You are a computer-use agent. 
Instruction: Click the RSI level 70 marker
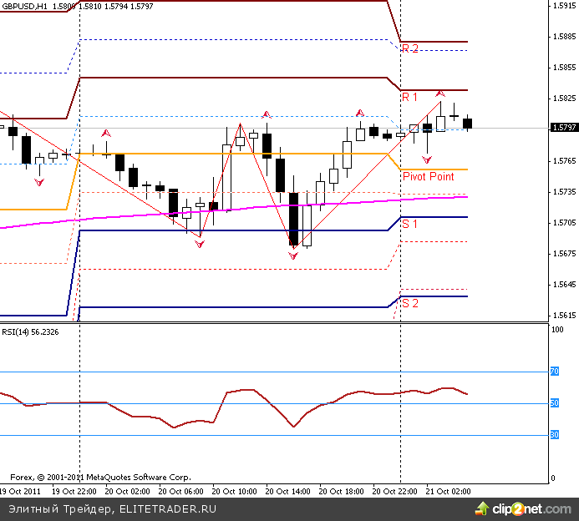point(554,372)
